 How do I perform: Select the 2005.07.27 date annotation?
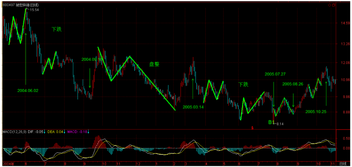click(x=275, y=74)
